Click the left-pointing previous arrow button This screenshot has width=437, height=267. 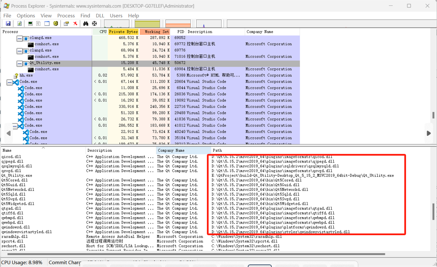9,133
